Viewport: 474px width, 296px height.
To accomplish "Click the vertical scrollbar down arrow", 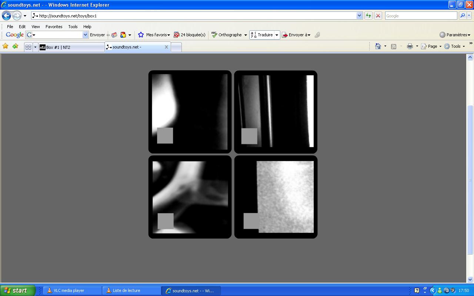I will [x=470, y=280].
